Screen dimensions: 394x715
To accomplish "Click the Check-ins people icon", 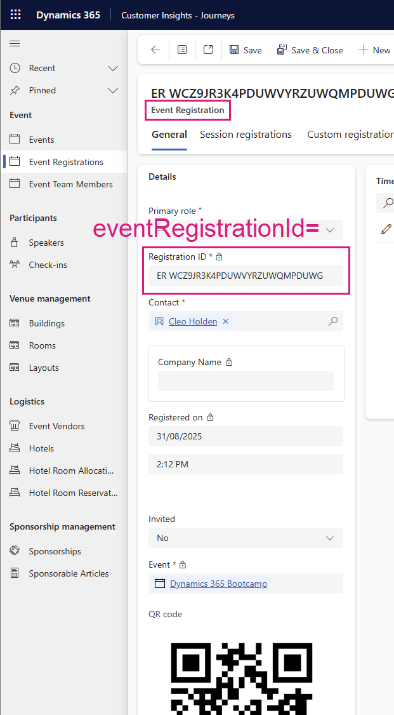I will tap(15, 265).
